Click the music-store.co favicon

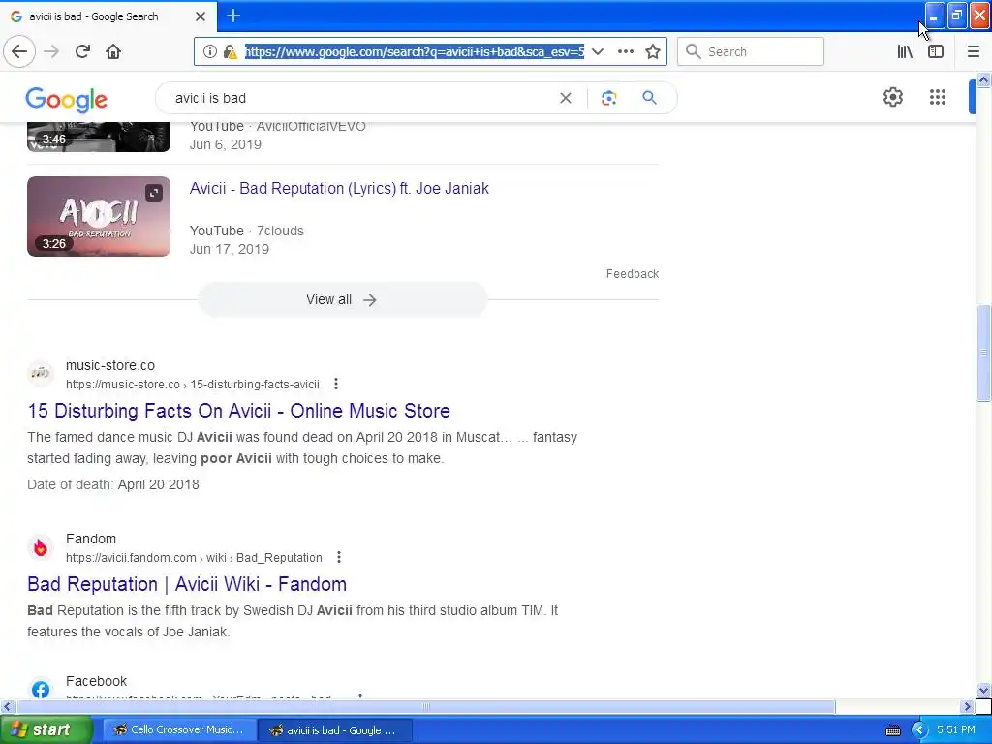(x=41, y=373)
